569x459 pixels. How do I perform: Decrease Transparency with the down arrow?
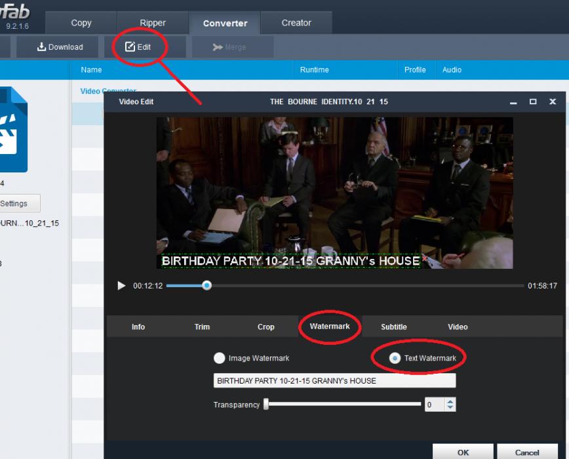(x=450, y=408)
